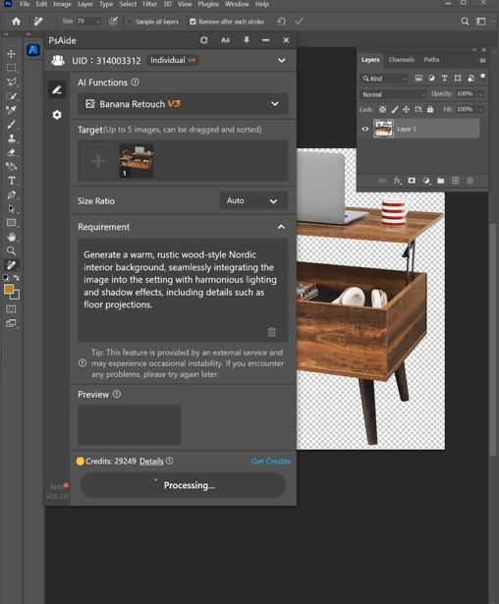Select the Hand tool
Viewport: 499px width, 604px height.
[11, 237]
